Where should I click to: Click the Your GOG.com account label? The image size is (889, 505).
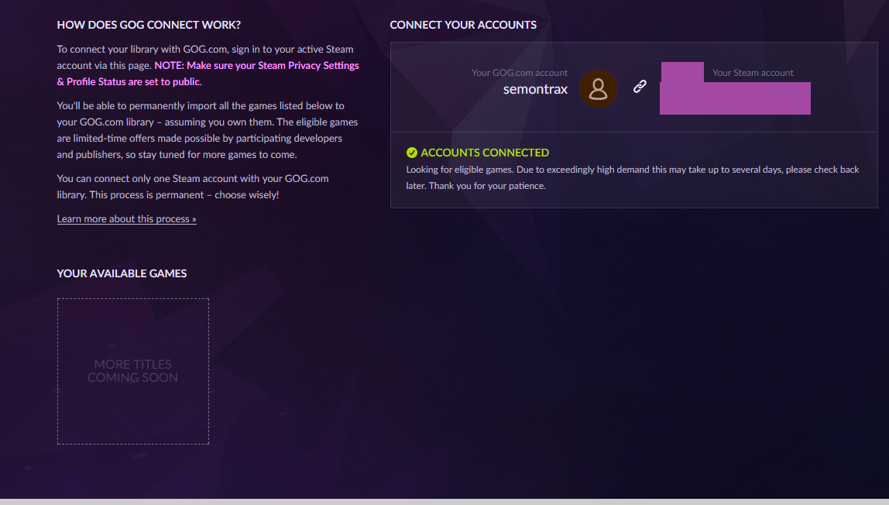tap(520, 73)
